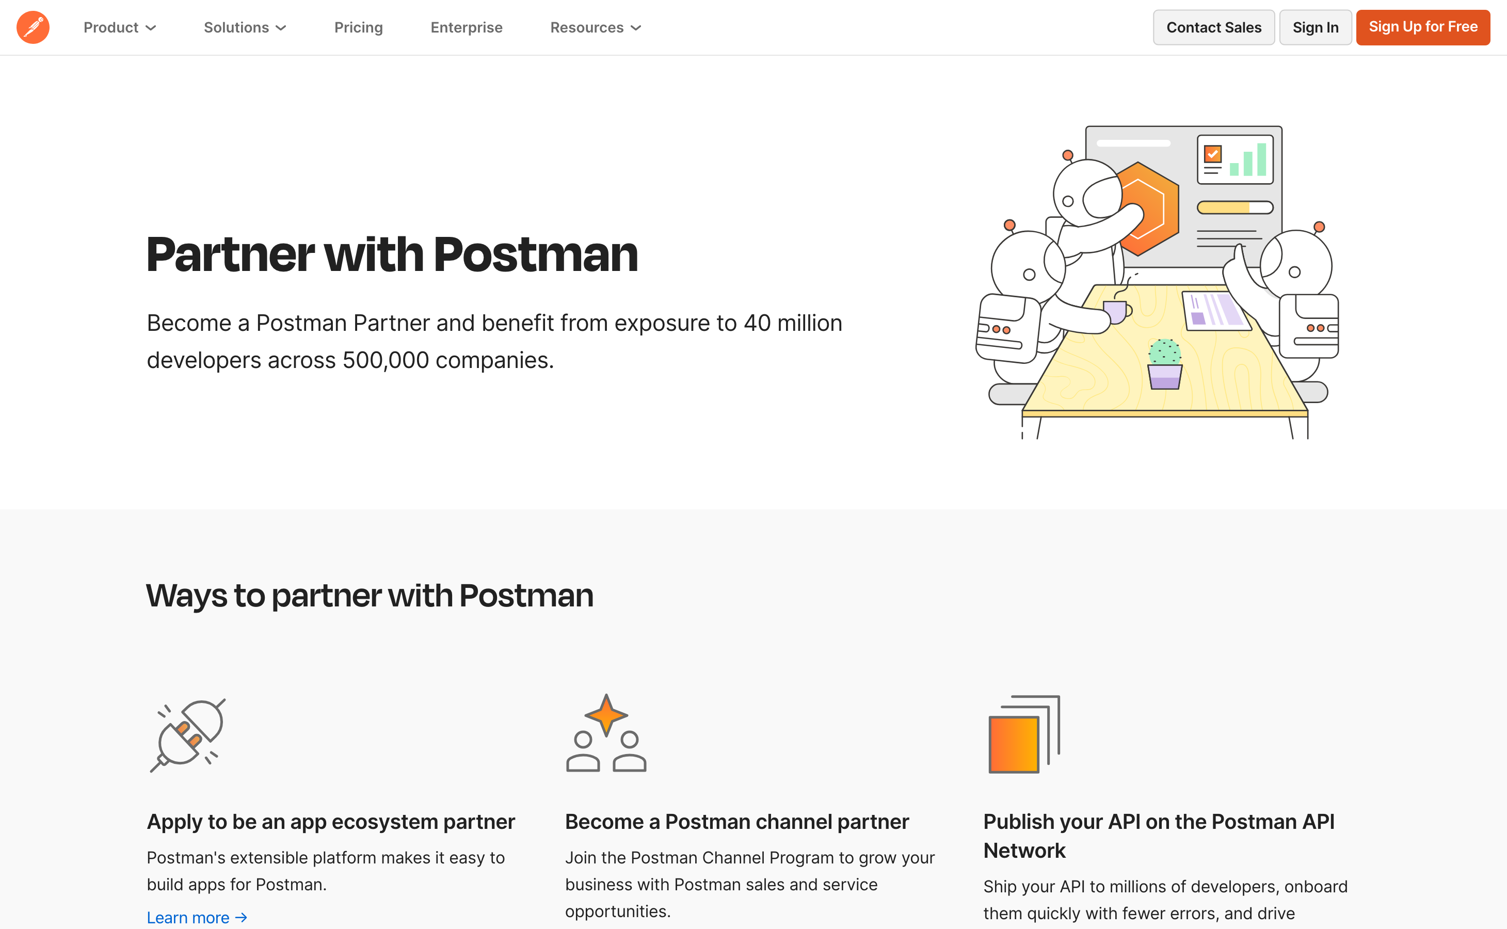Click Sign Up for Free button

1423,28
